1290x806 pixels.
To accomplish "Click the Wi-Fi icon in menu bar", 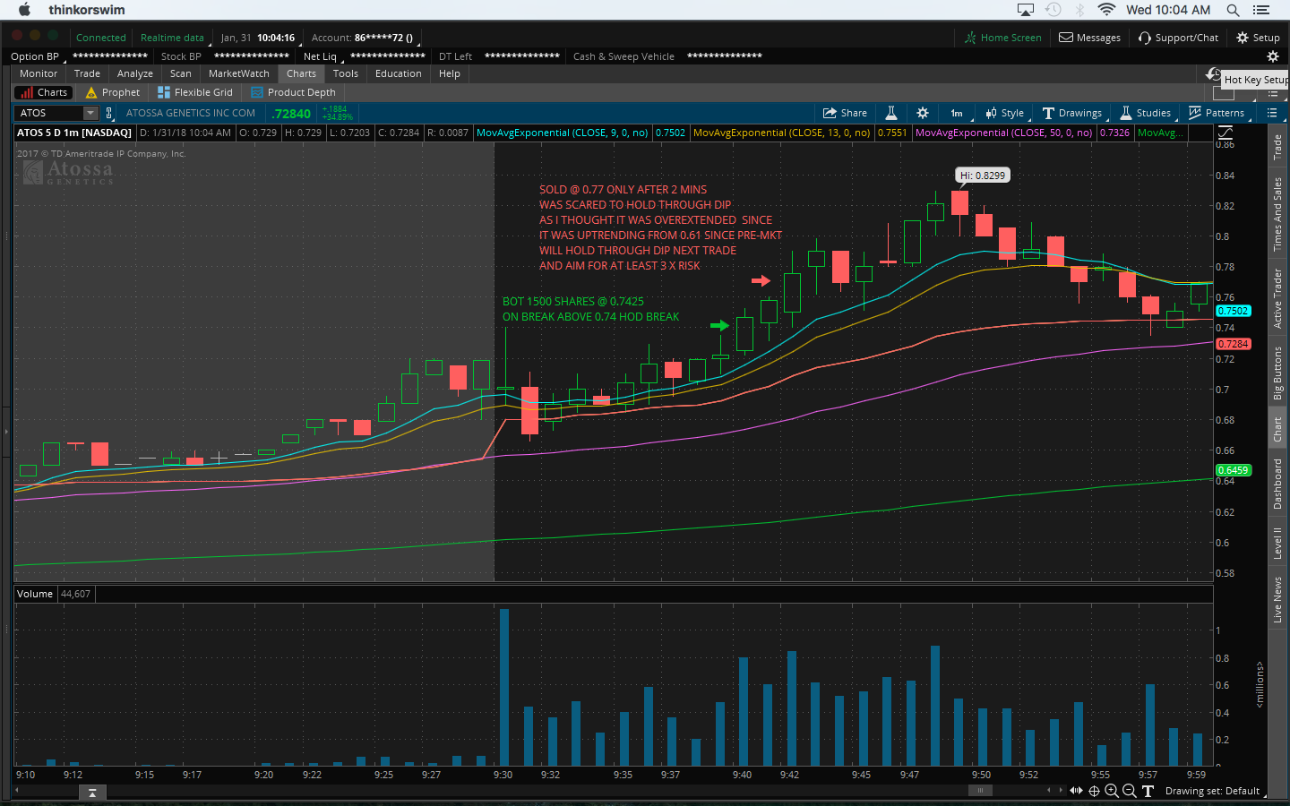I will coord(1106,10).
